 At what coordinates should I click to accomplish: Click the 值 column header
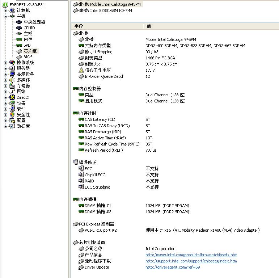(149, 26)
